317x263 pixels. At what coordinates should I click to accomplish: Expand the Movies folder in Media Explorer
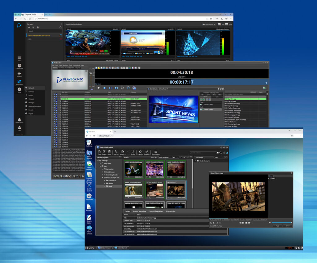[x=105, y=183]
